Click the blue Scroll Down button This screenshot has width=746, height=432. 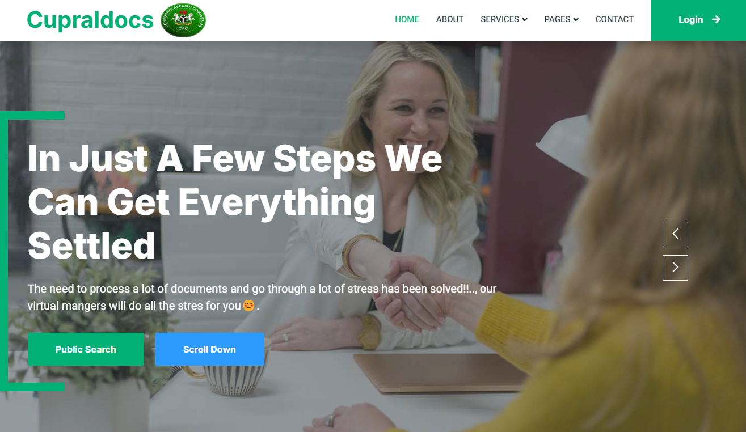[x=209, y=349]
